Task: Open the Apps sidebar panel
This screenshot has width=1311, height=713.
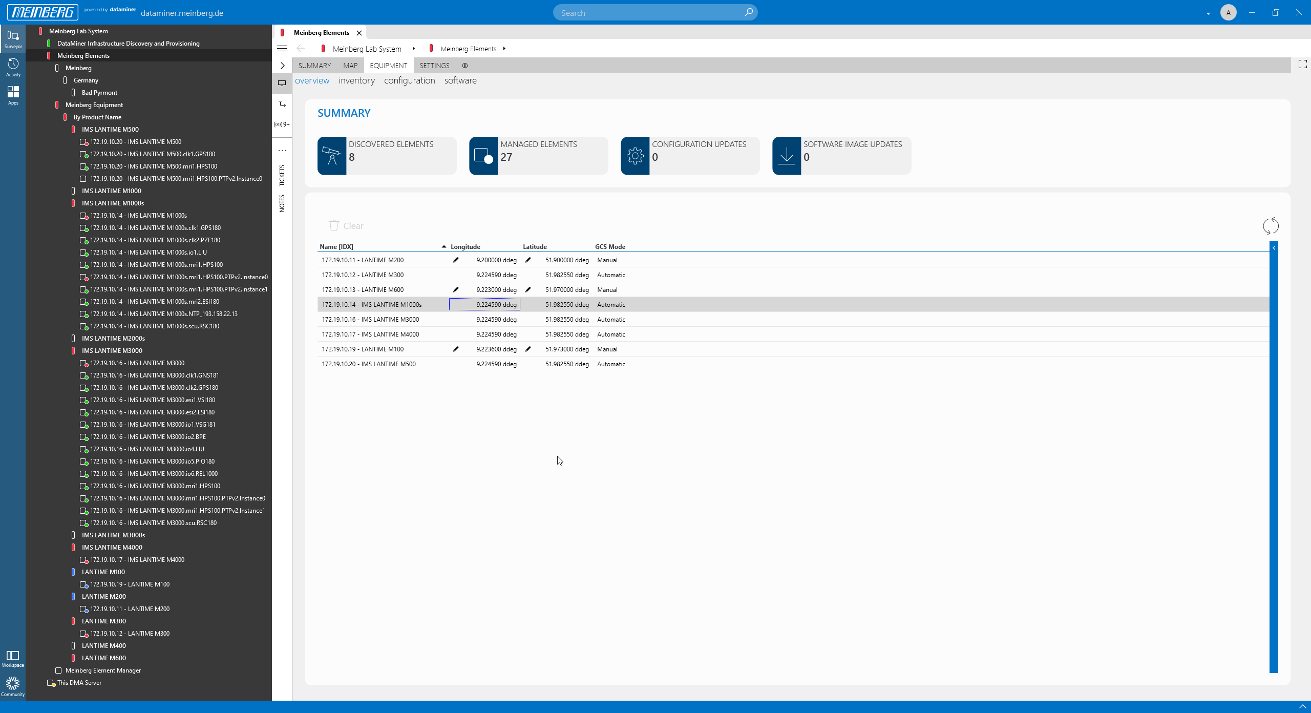Action: [13, 95]
